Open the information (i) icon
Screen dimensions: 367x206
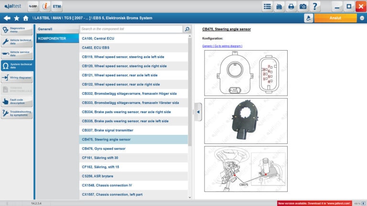tap(45, 6)
